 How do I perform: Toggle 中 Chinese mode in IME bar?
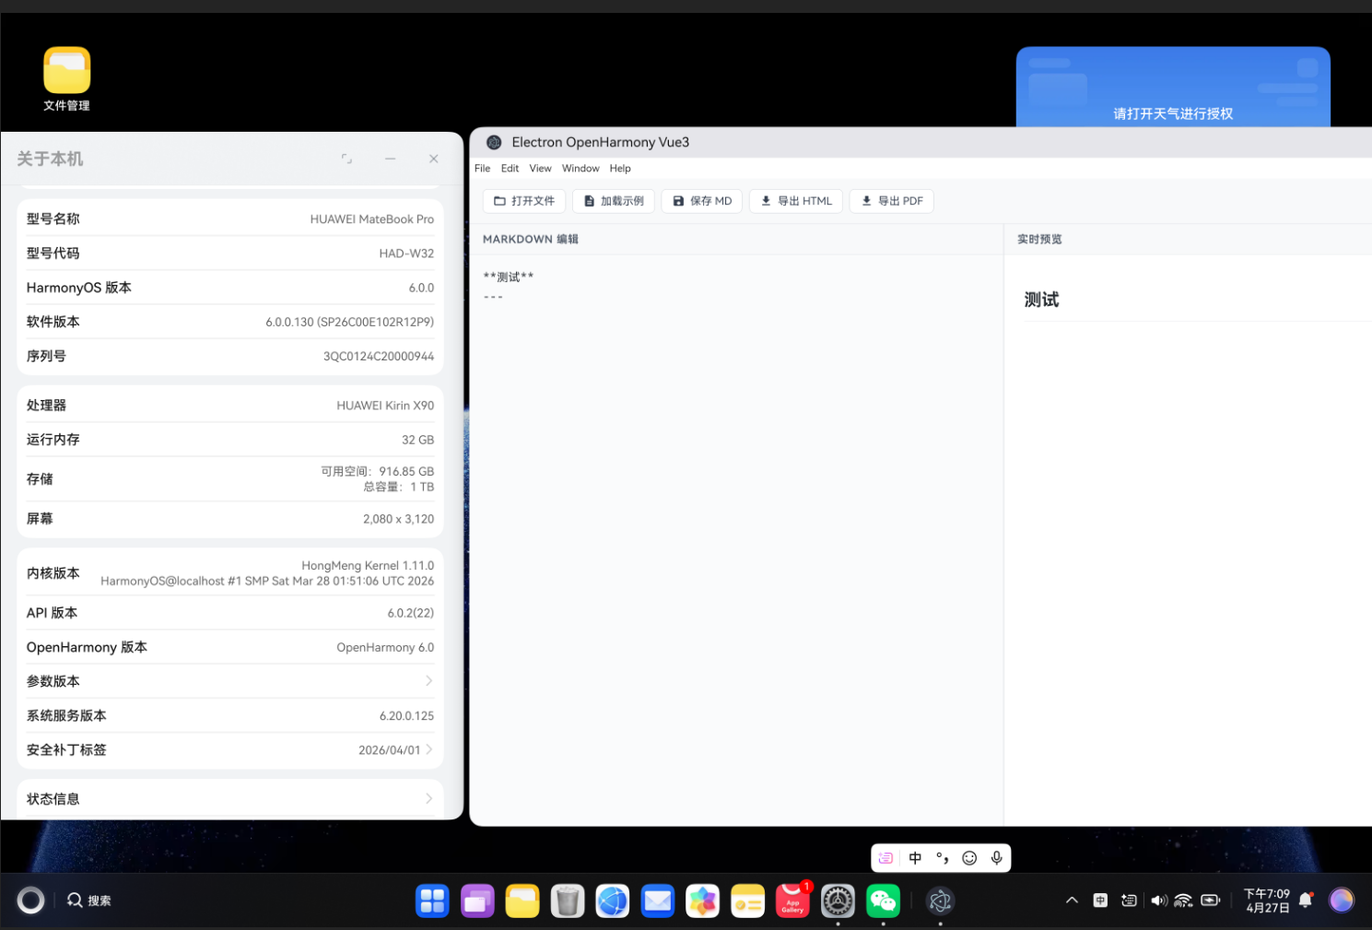[x=915, y=858]
